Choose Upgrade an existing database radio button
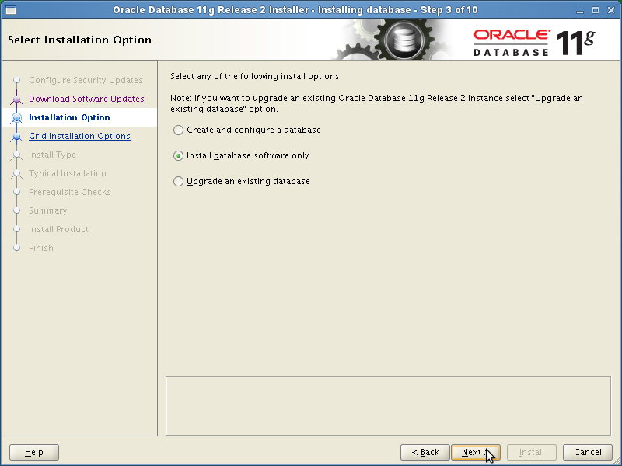Screen dimensions: 622x466 point(178,181)
